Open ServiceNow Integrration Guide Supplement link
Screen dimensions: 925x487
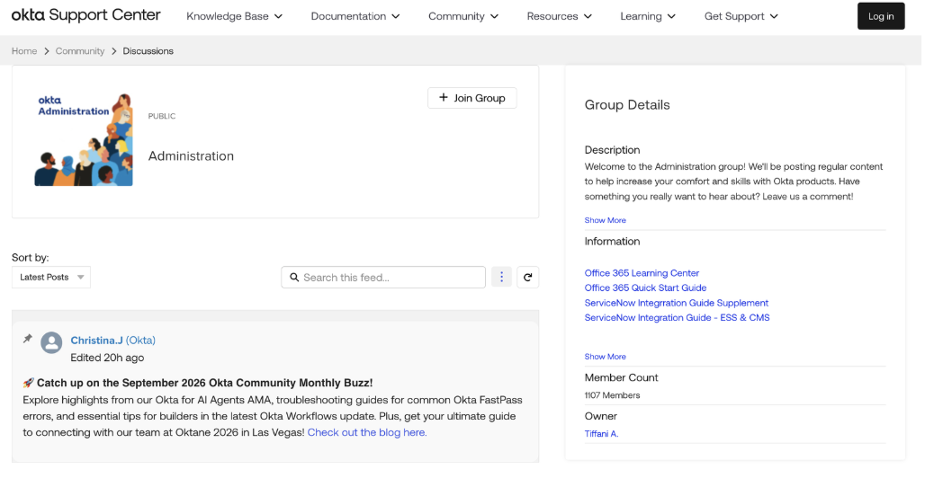pos(677,303)
